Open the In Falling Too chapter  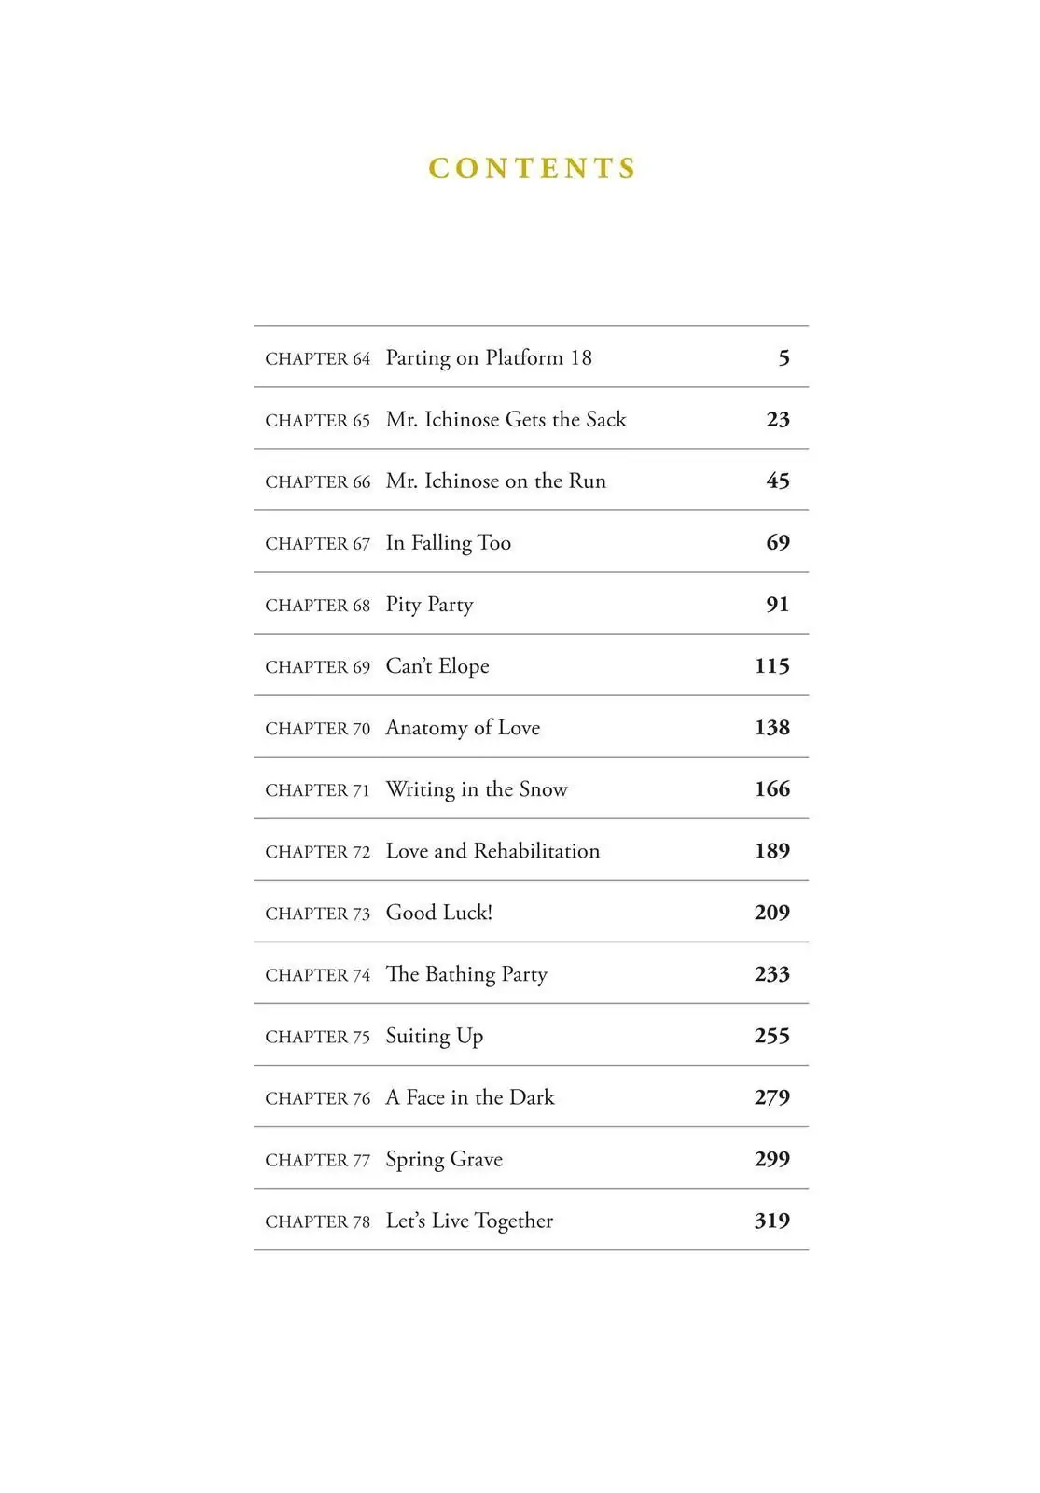[531, 542]
